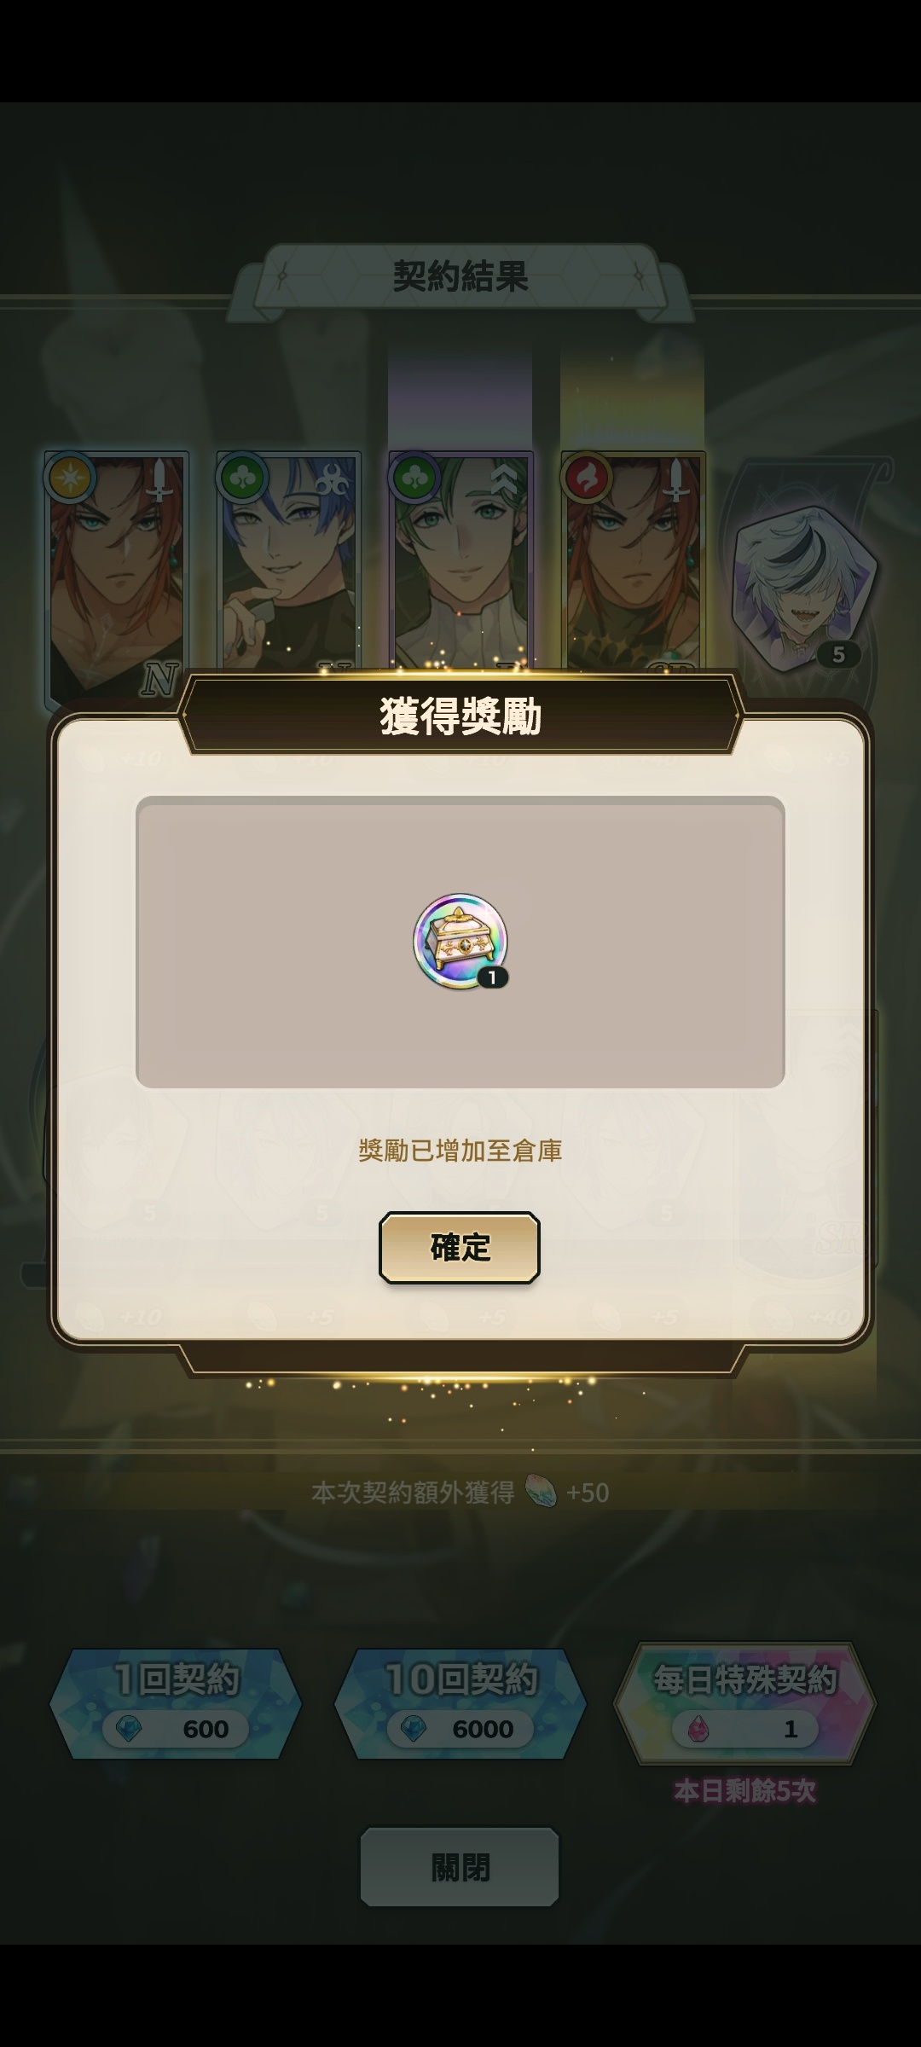Select the 10回契約 6000 gems option
This screenshot has width=921, height=2047.
(x=460, y=1704)
